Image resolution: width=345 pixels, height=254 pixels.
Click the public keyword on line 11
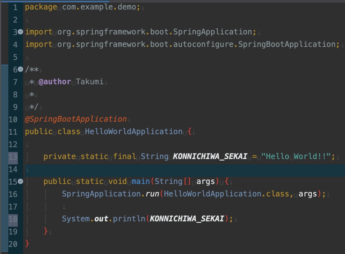(x=39, y=131)
